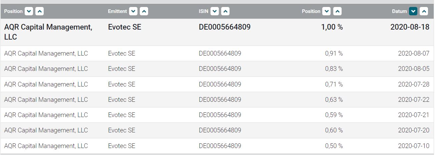Image resolution: width=435 pixels, height=155 pixels.
Task: Sort percentage Position column ascending
Action: point(337,11)
